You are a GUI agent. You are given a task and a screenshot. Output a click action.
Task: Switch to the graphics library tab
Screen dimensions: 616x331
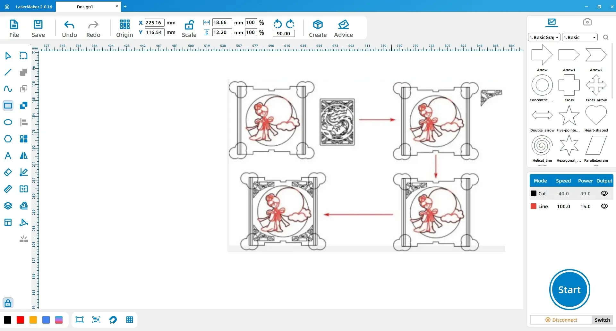tap(552, 22)
